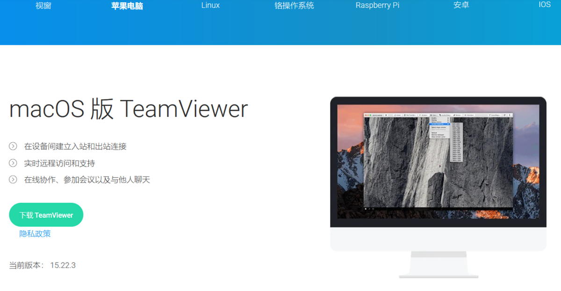Image resolution: width=561 pixels, height=291 pixels.
Task: Click the text 实时远程访问和支持
Action: pos(59,163)
